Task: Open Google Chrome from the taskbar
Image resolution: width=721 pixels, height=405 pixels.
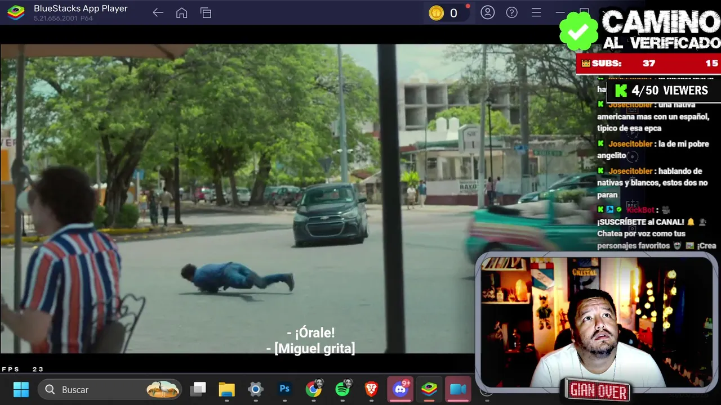Action: 314,389
